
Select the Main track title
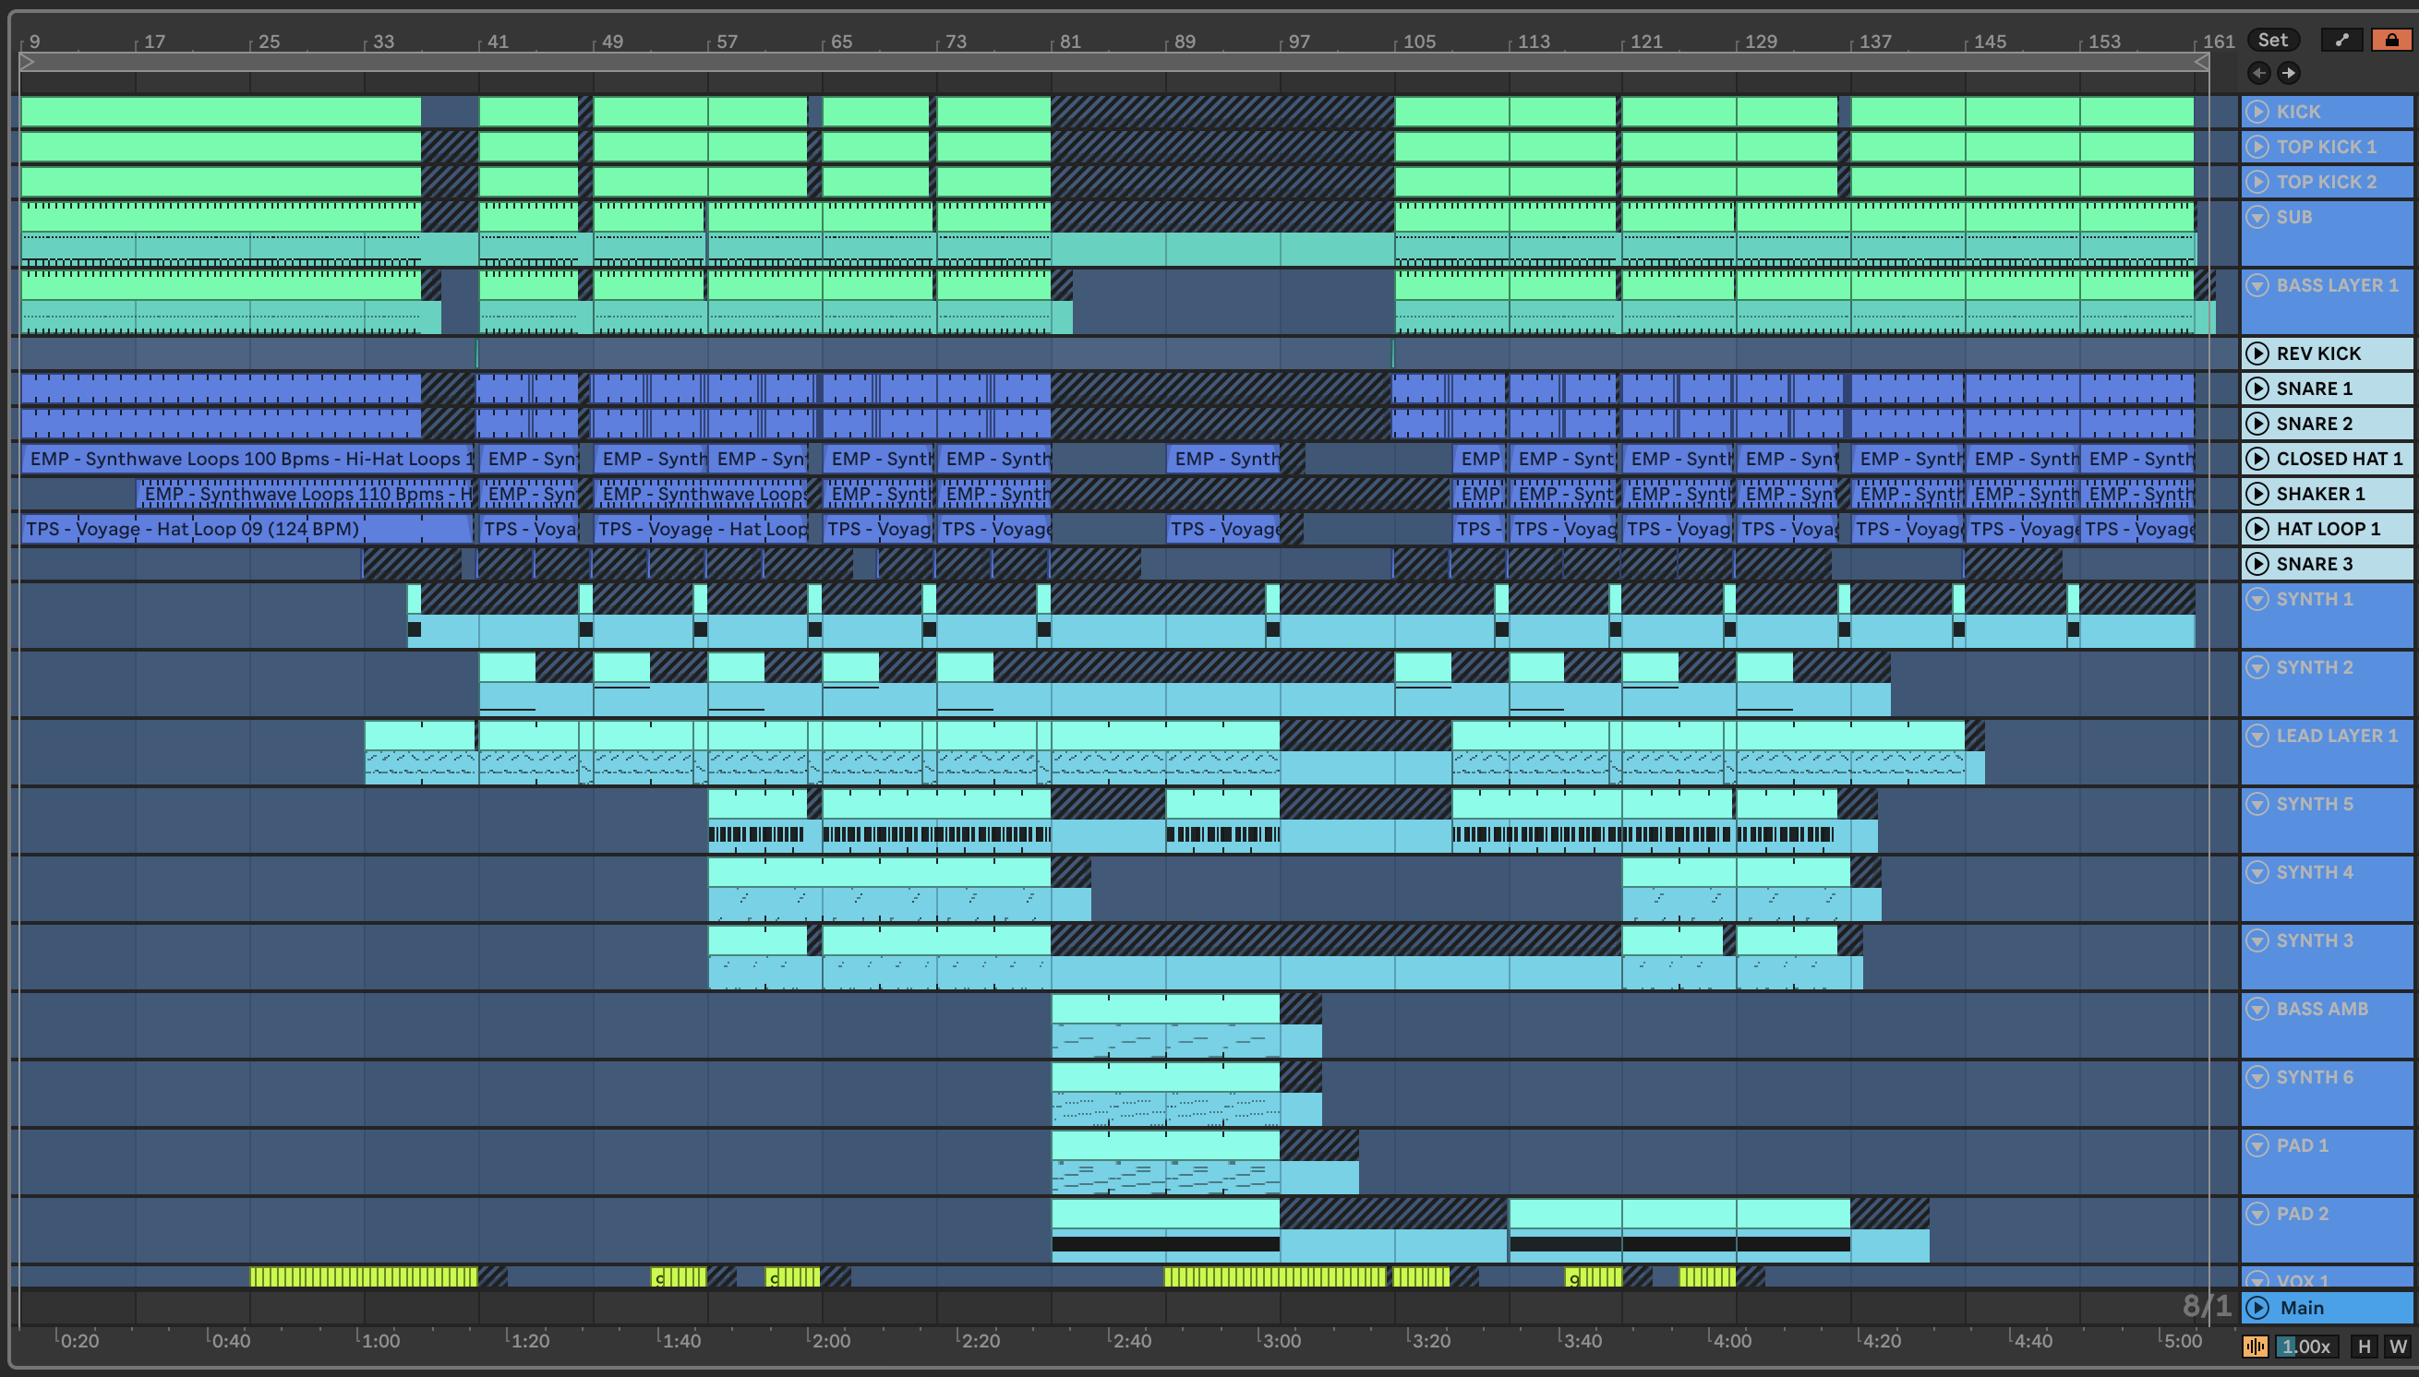(x=2302, y=1308)
